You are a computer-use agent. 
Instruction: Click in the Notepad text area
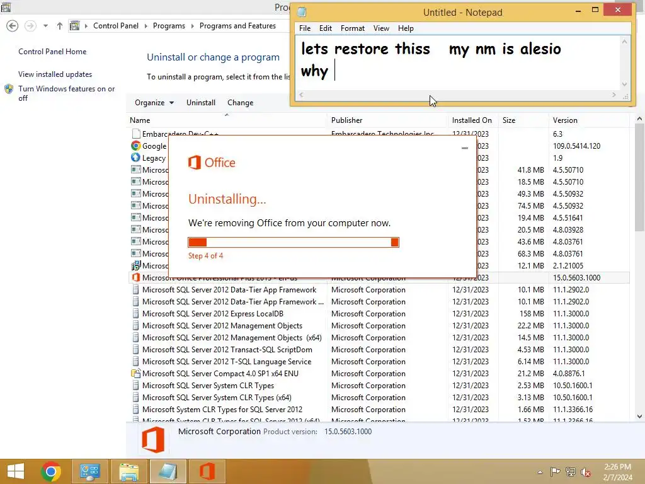tap(457, 62)
